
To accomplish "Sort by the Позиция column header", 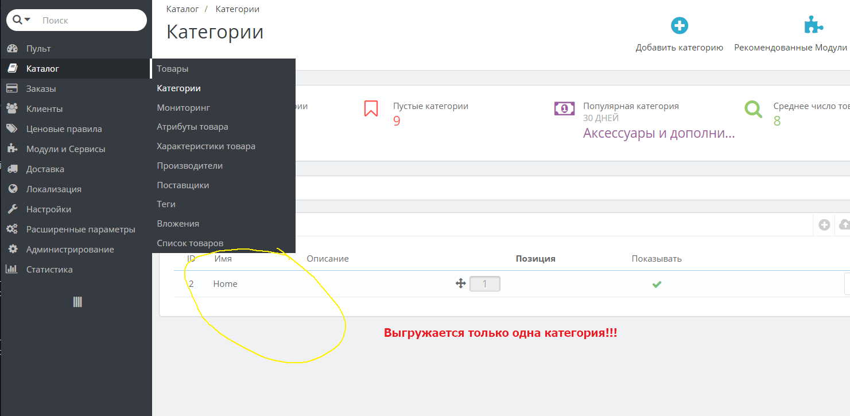I will (x=535, y=259).
